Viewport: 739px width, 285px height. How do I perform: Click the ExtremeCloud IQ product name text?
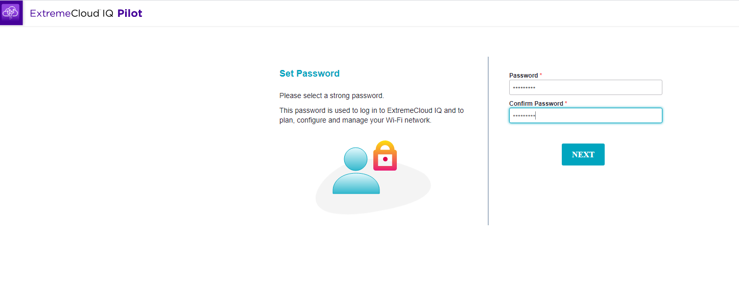(71, 14)
